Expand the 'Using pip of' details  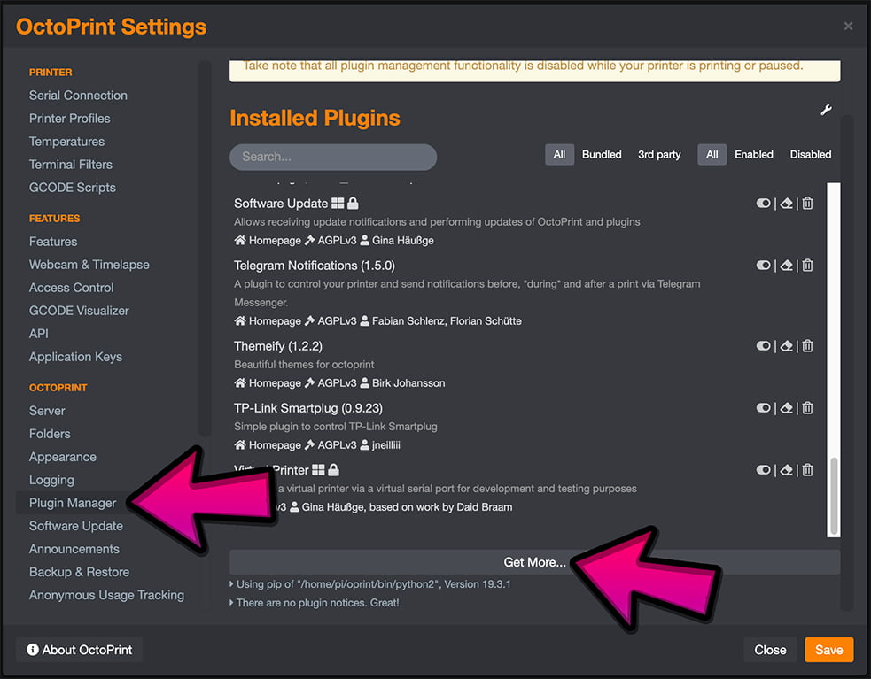click(370, 584)
